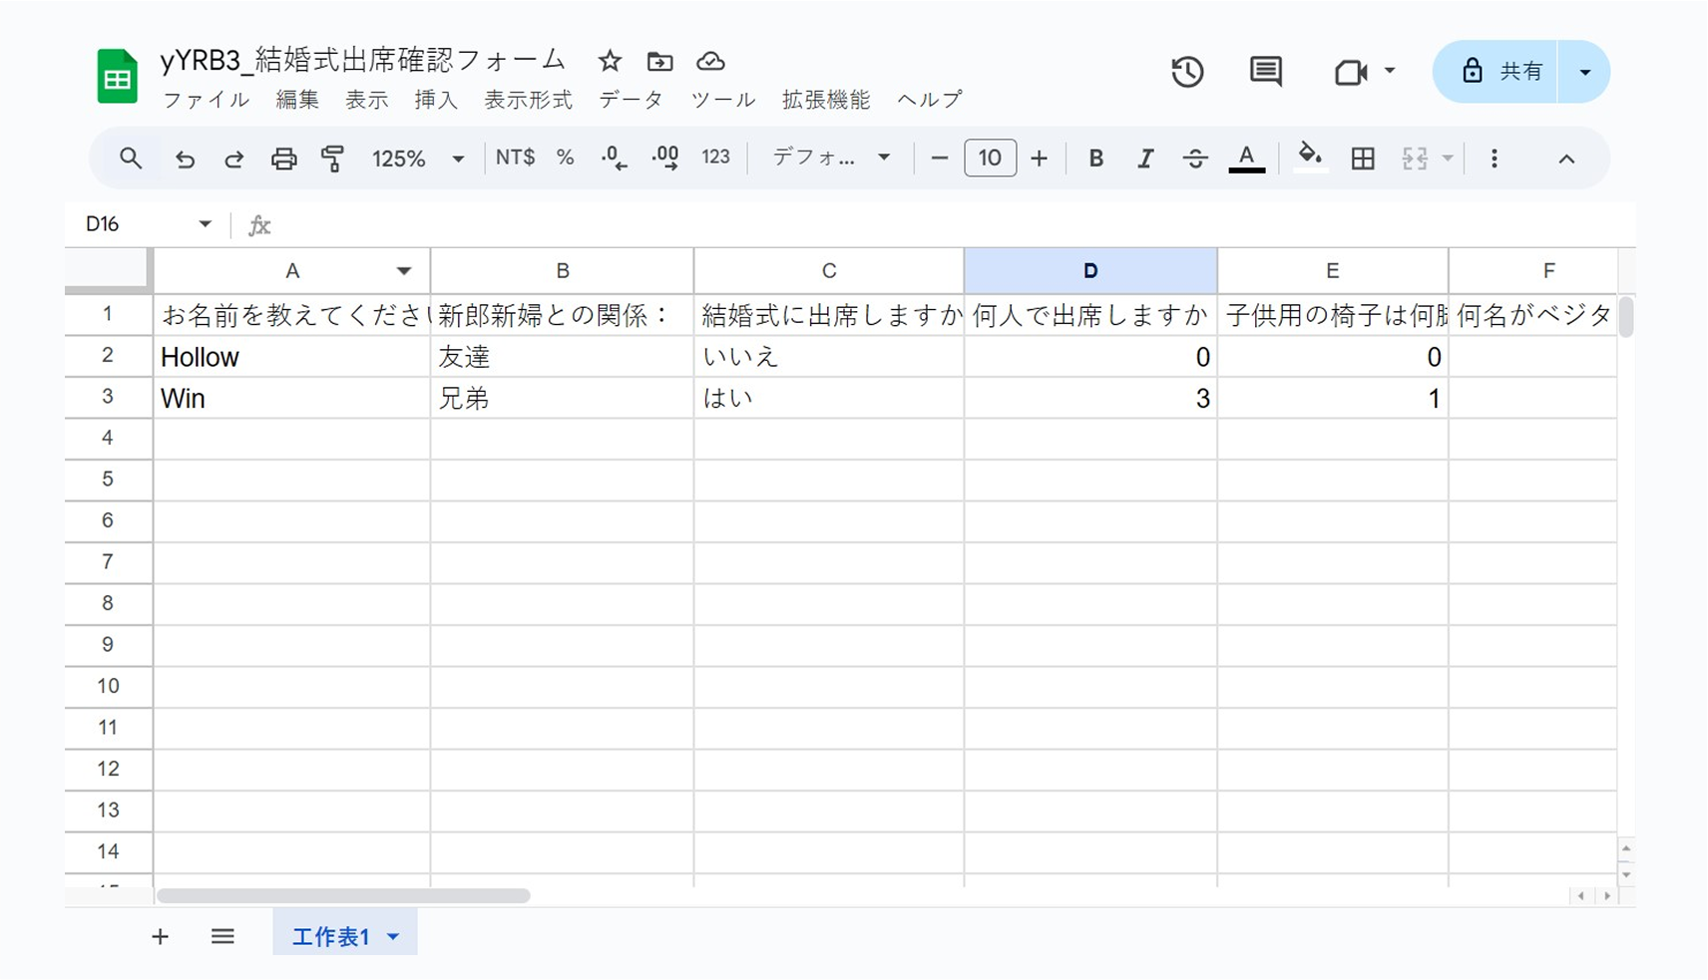Expand merge cells options arrow
This screenshot has width=1708, height=980.
(1447, 158)
